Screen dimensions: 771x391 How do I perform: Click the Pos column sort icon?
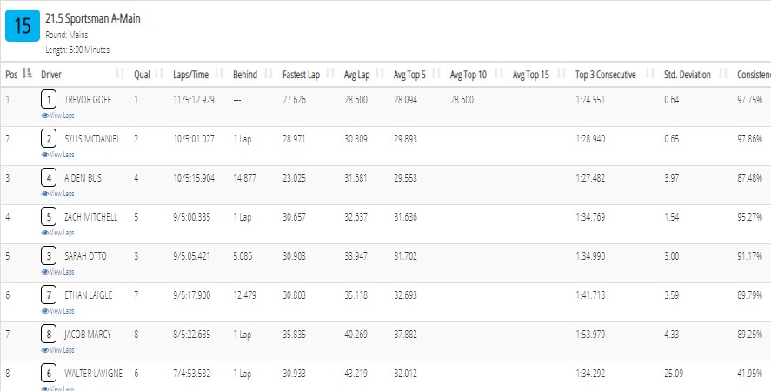[x=28, y=74]
